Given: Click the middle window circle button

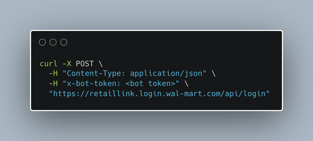Looking at the screenshot, I should 53,42.
